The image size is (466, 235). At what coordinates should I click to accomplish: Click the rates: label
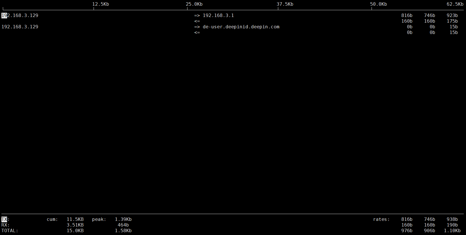tap(381, 219)
